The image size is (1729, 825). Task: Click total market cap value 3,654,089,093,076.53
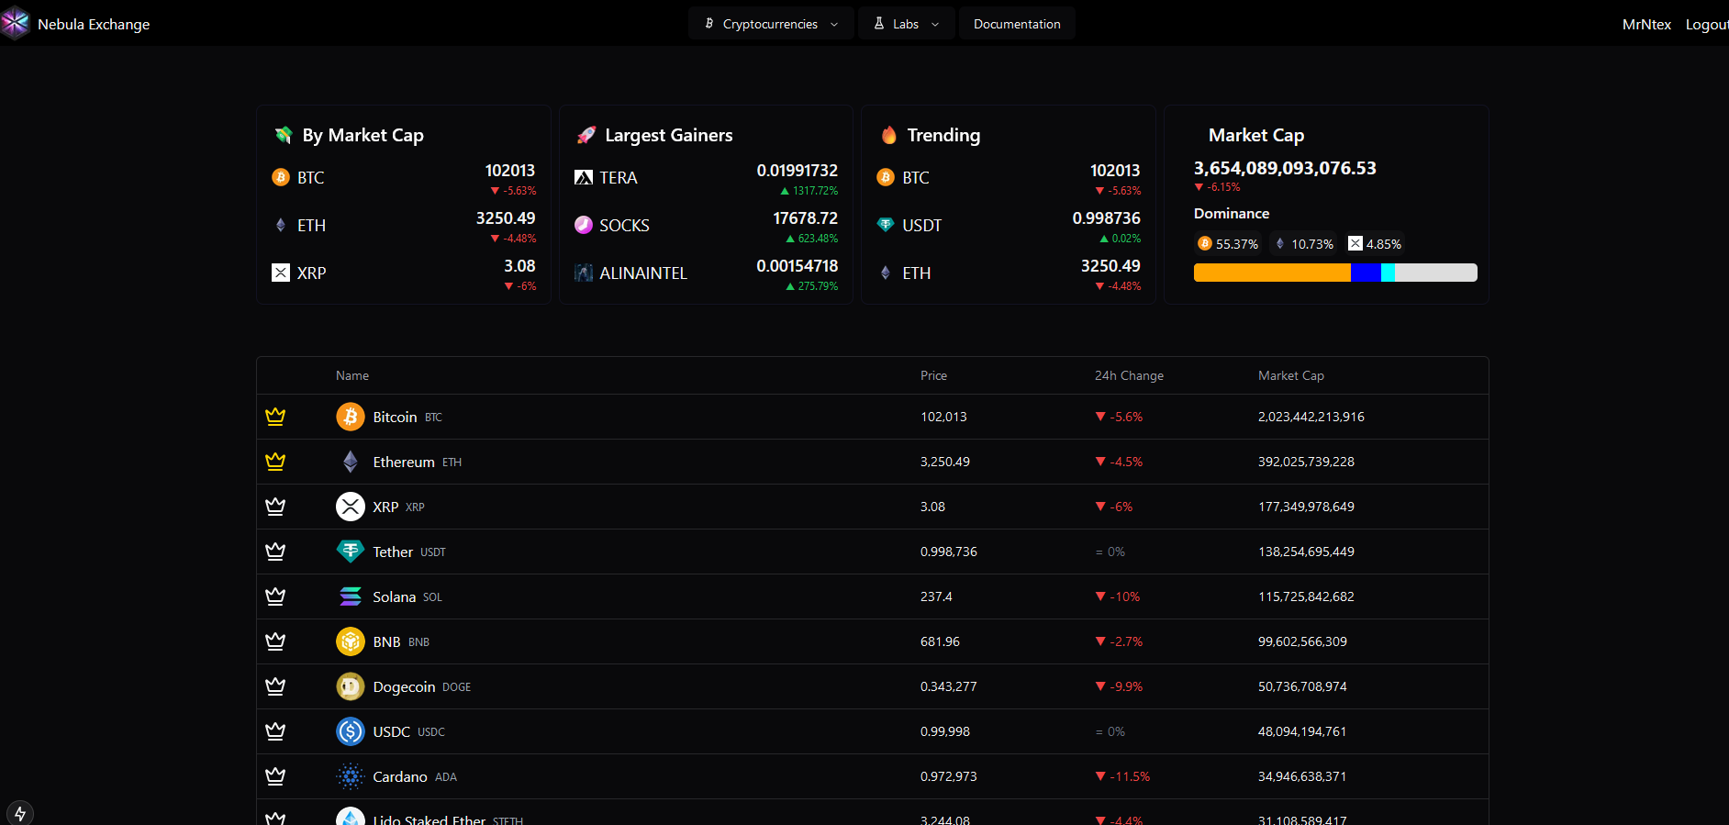pos(1285,168)
